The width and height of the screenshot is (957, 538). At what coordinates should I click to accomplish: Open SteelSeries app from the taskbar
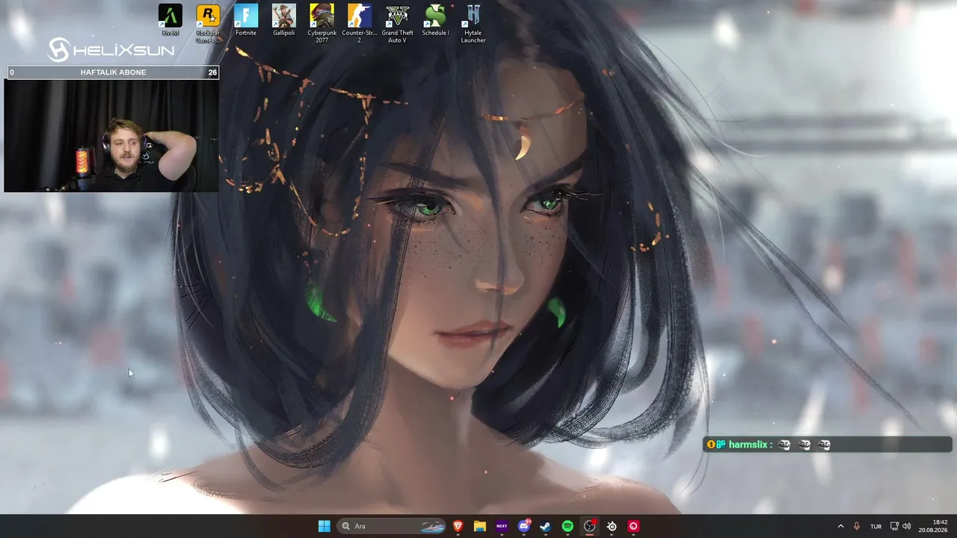[x=612, y=526]
